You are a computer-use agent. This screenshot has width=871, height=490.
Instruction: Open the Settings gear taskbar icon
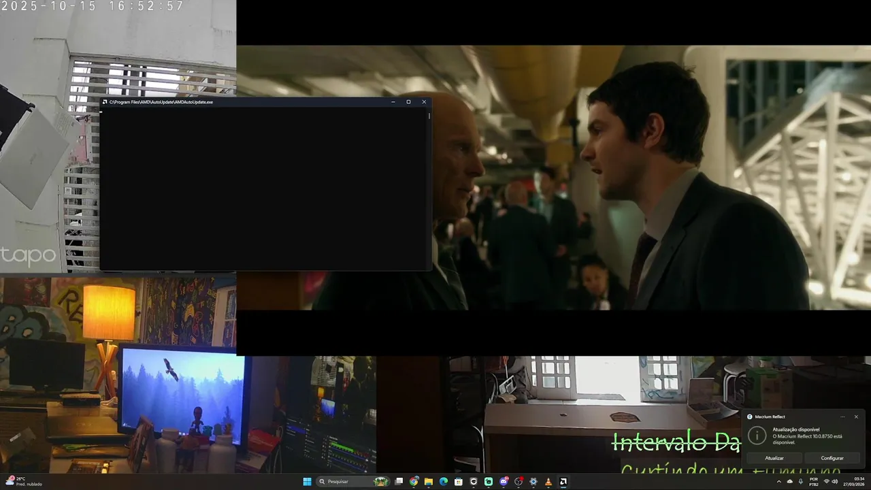(x=533, y=481)
